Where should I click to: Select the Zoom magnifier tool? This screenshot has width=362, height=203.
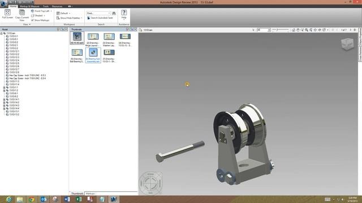click(307, 30)
